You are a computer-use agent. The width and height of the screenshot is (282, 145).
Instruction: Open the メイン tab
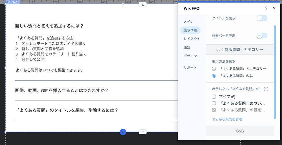coord(189,21)
